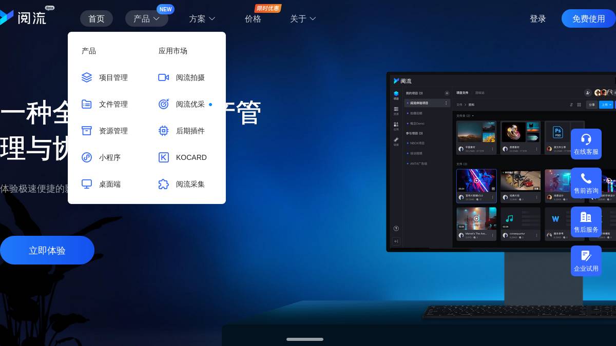Click the 限时优惠 badge above 价格

click(x=268, y=8)
